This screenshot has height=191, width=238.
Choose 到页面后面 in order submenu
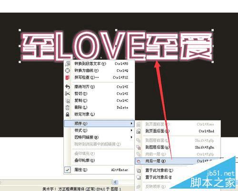pyautogui.click(x=178, y=131)
